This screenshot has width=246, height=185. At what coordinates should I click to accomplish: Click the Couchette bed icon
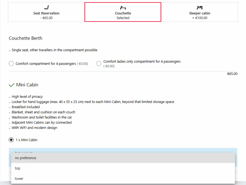pos(123,7)
